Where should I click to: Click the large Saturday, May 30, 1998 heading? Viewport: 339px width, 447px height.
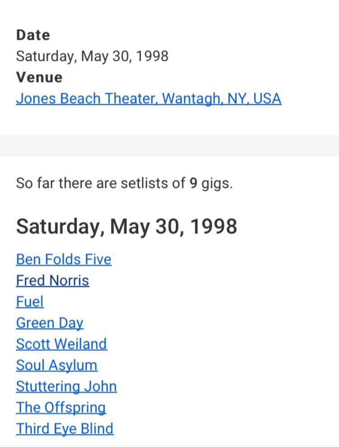tap(127, 226)
